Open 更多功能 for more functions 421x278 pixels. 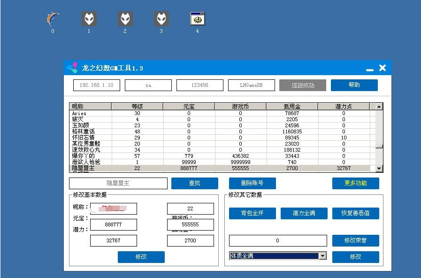(355, 183)
